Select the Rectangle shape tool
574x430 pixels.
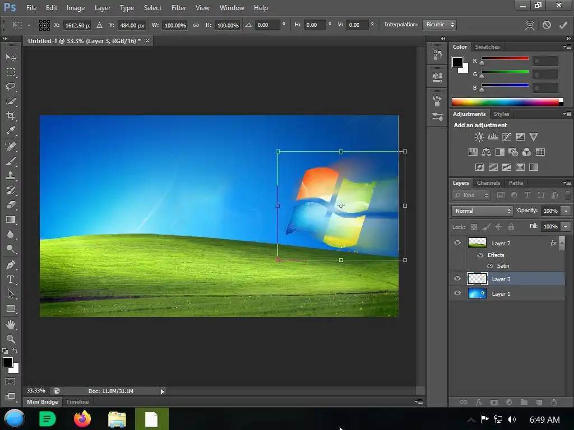point(11,309)
